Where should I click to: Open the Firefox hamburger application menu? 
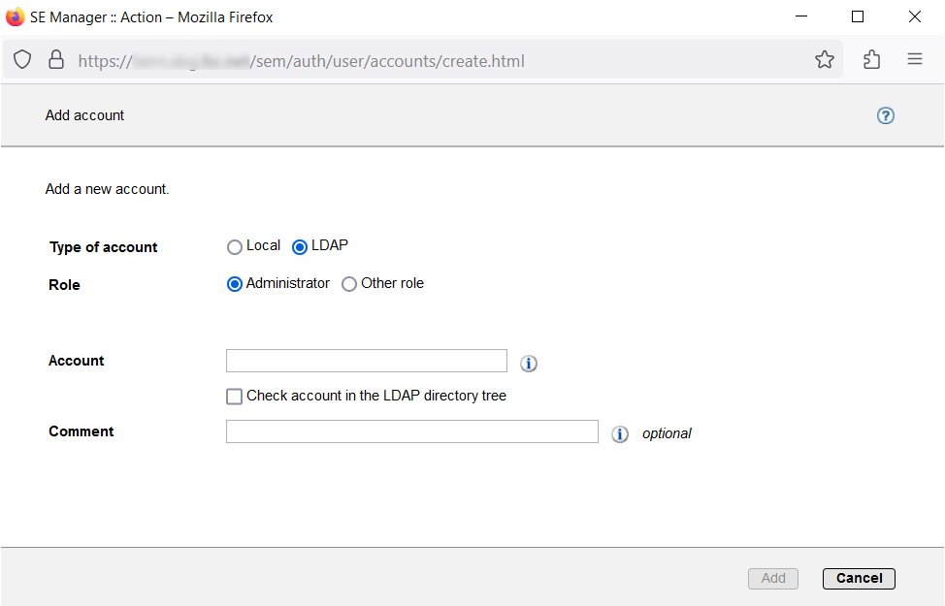pyautogui.click(x=914, y=60)
